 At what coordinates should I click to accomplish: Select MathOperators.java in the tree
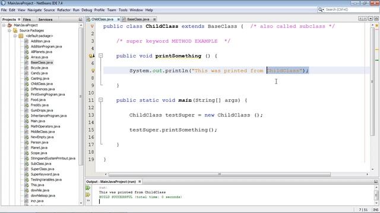45,126
